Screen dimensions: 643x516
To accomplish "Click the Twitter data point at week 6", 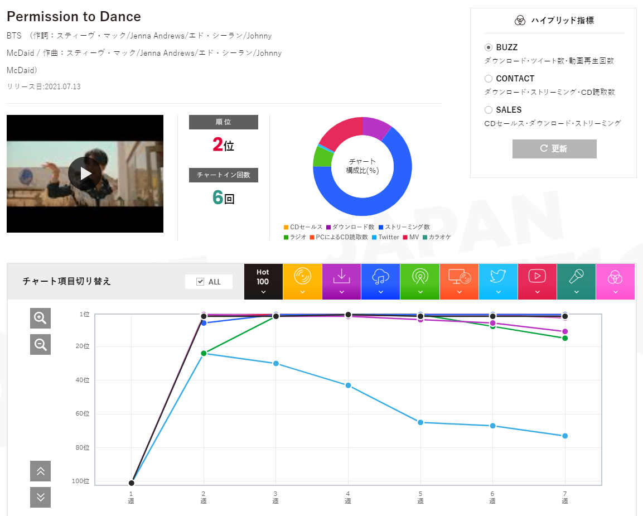I will pos(493,426).
